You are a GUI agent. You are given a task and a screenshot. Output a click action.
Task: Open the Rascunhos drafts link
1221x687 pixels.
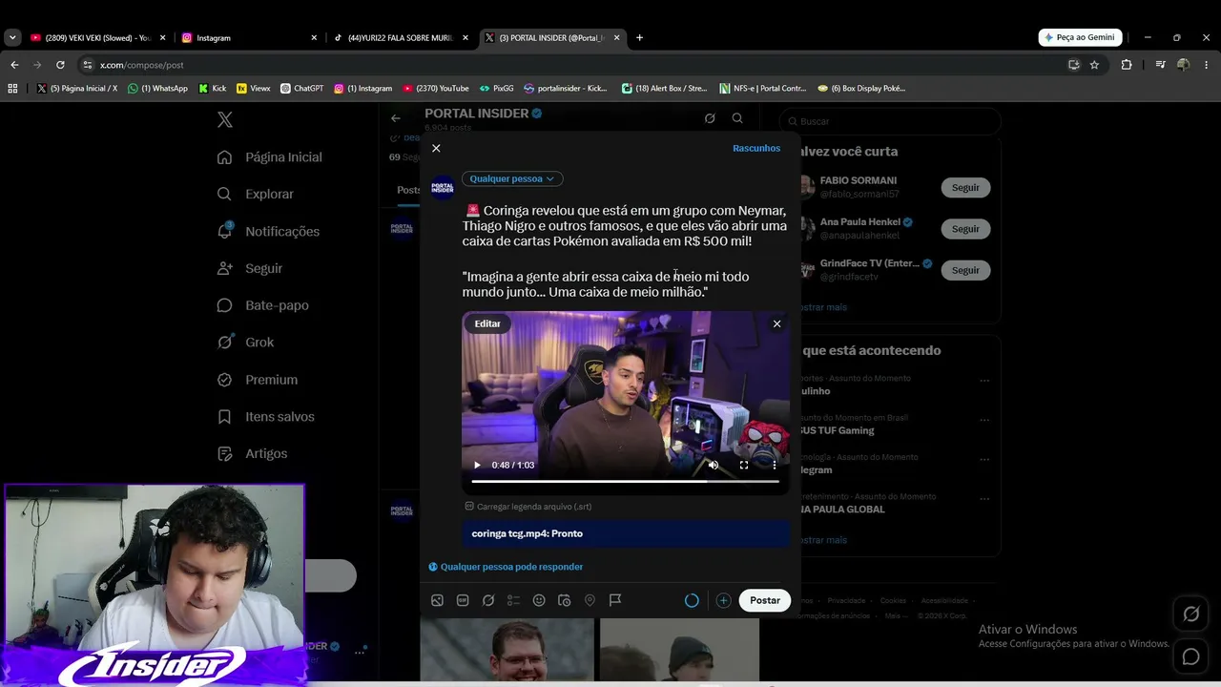click(756, 148)
